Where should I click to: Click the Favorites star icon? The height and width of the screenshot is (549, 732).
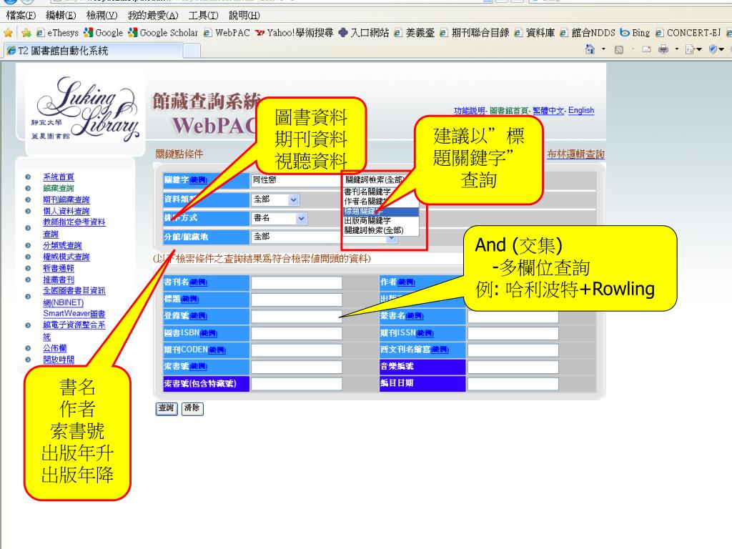tap(8, 33)
